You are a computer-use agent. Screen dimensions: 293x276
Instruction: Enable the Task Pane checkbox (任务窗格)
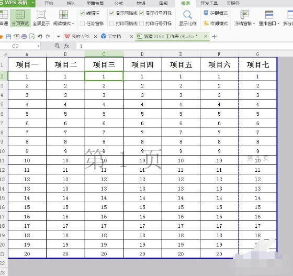point(82,24)
